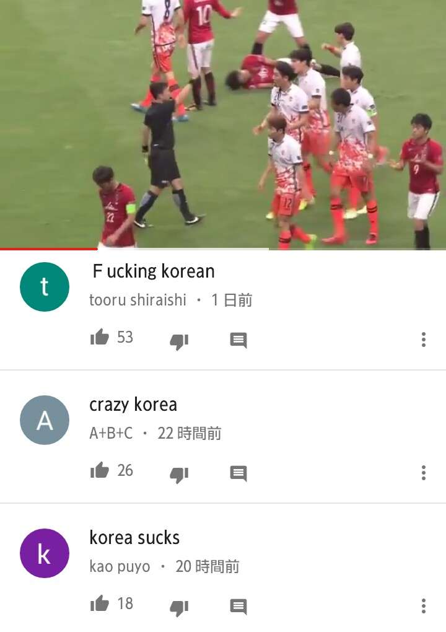The height and width of the screenshot is (632, 446).
Task: Visit the A+B+C channel name
Action: [x=111, y=433]
